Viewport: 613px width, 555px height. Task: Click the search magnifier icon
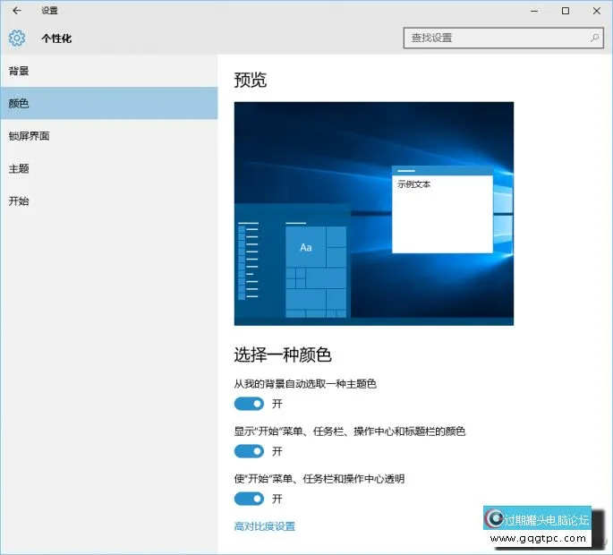[x=594, y=38]
